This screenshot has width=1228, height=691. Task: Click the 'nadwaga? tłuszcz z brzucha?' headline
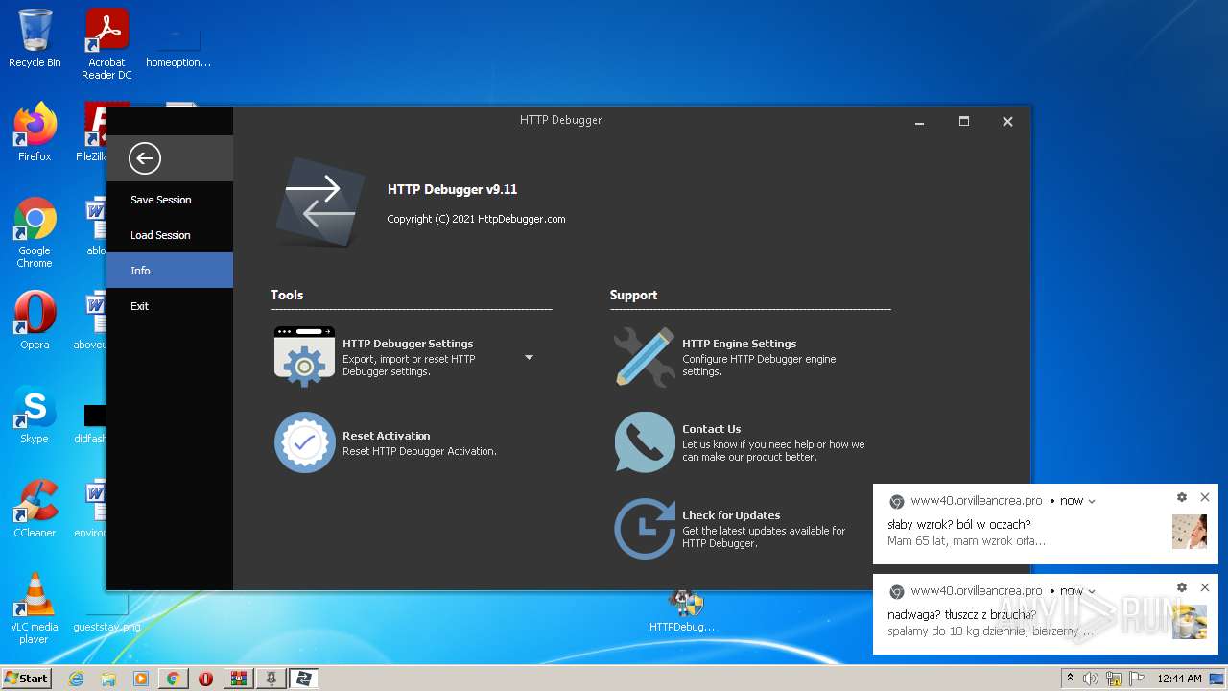point(961,615)
